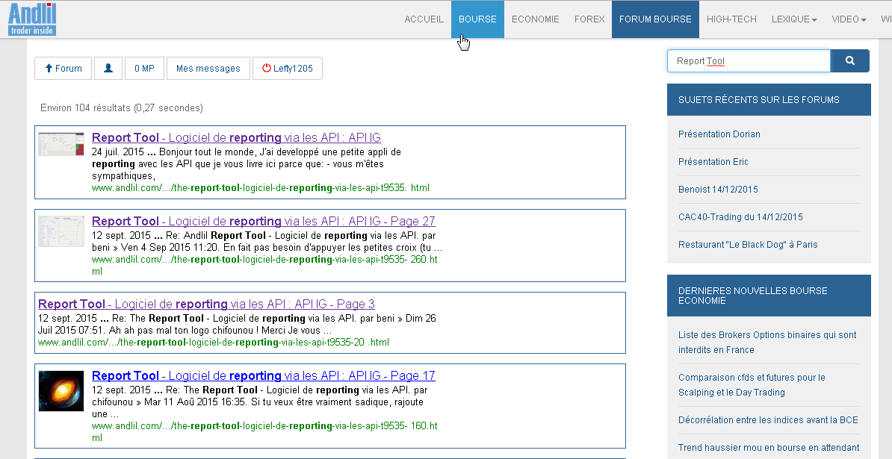Image resolution: width=892 pixels, height=459 pixels.
Task: Open the HIGH-TECH section
Action: pos(731,19)
